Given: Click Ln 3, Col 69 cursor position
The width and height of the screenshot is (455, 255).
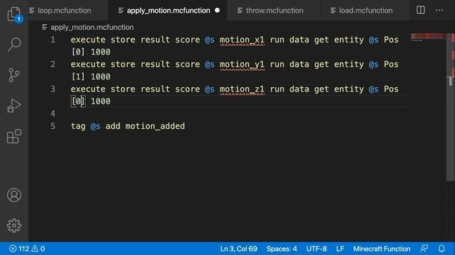Looking at the screenshot, I should tap(239, 249).
